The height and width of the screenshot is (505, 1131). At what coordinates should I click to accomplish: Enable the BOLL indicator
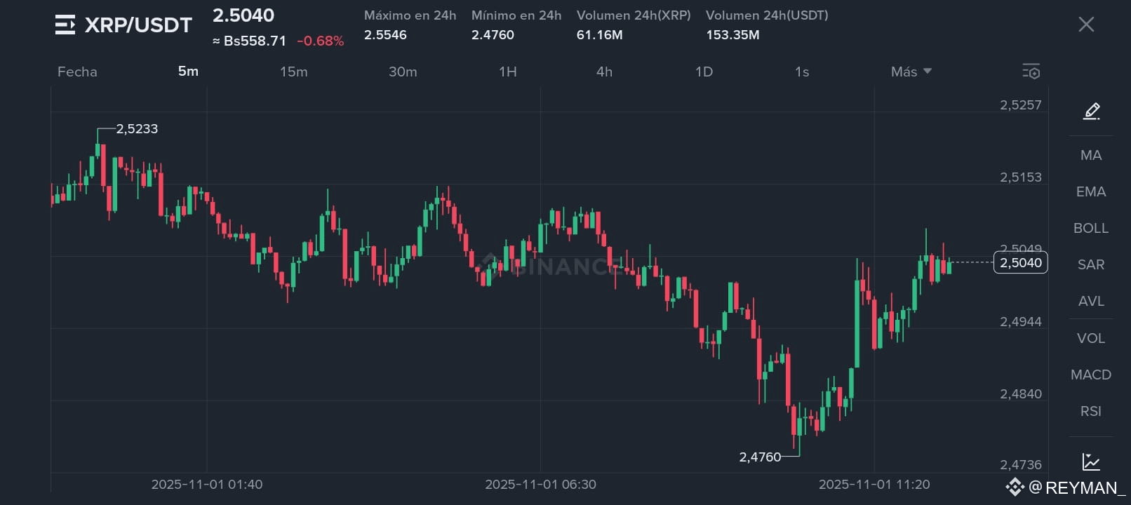(1091, 228)
